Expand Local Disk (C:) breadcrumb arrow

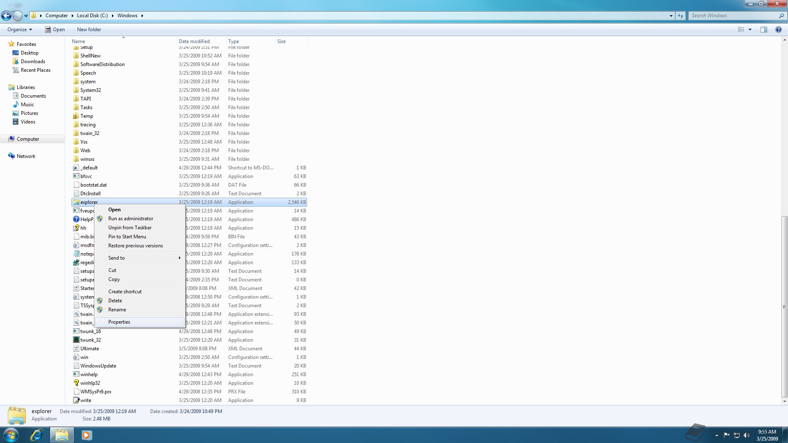point(112,16)
